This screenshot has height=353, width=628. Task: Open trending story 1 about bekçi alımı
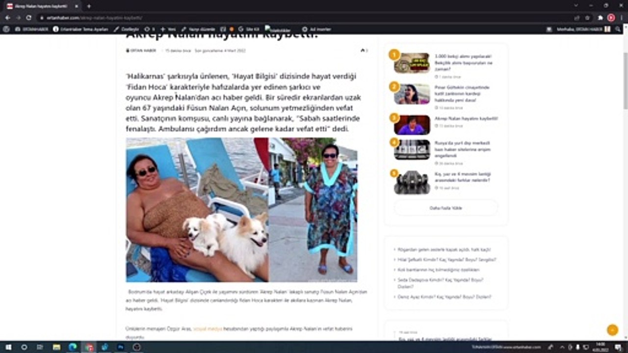464,63
